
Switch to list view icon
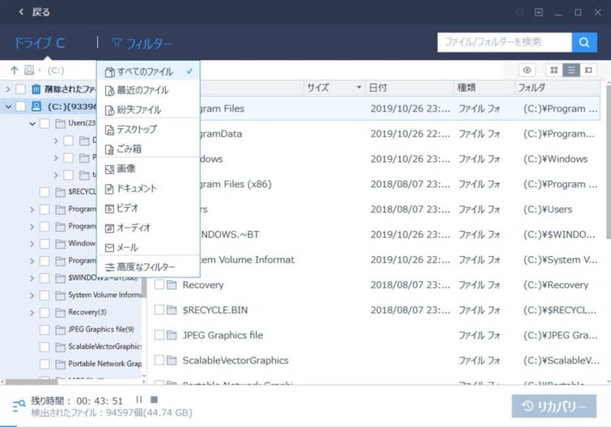click(x=571, y=70)
